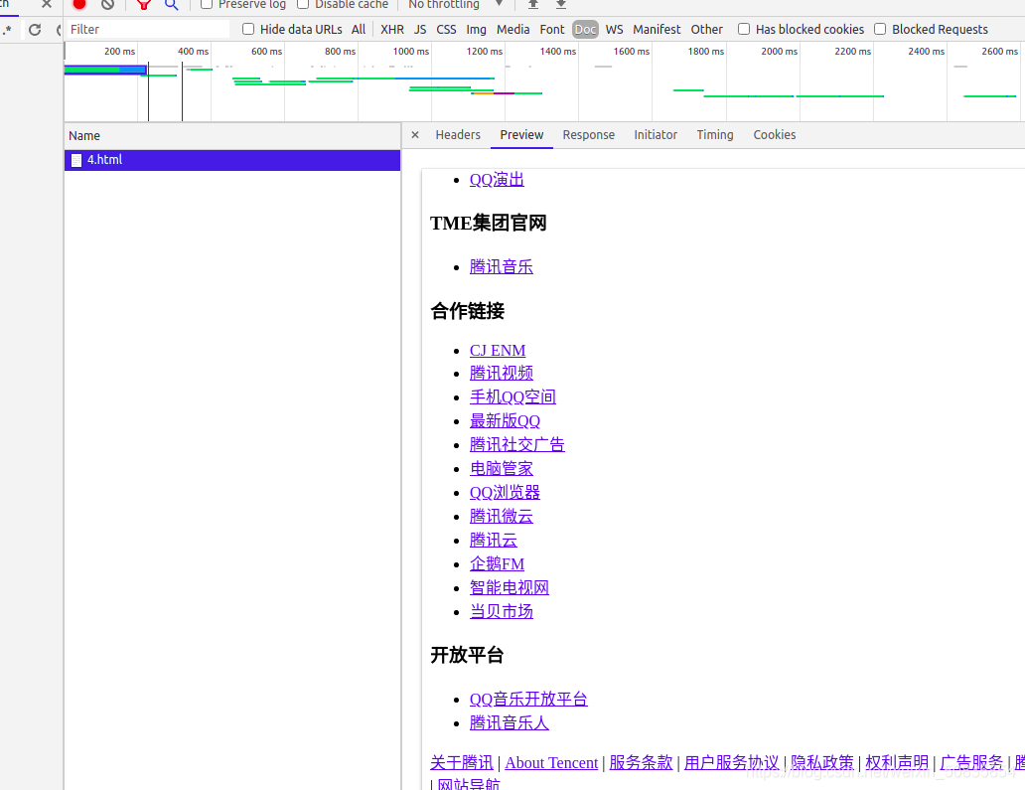Export HAR file with download arrow

[x=561, y=4]
